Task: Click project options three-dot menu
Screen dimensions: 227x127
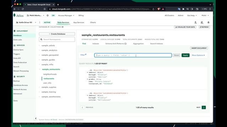Action: tap(39, 23)
